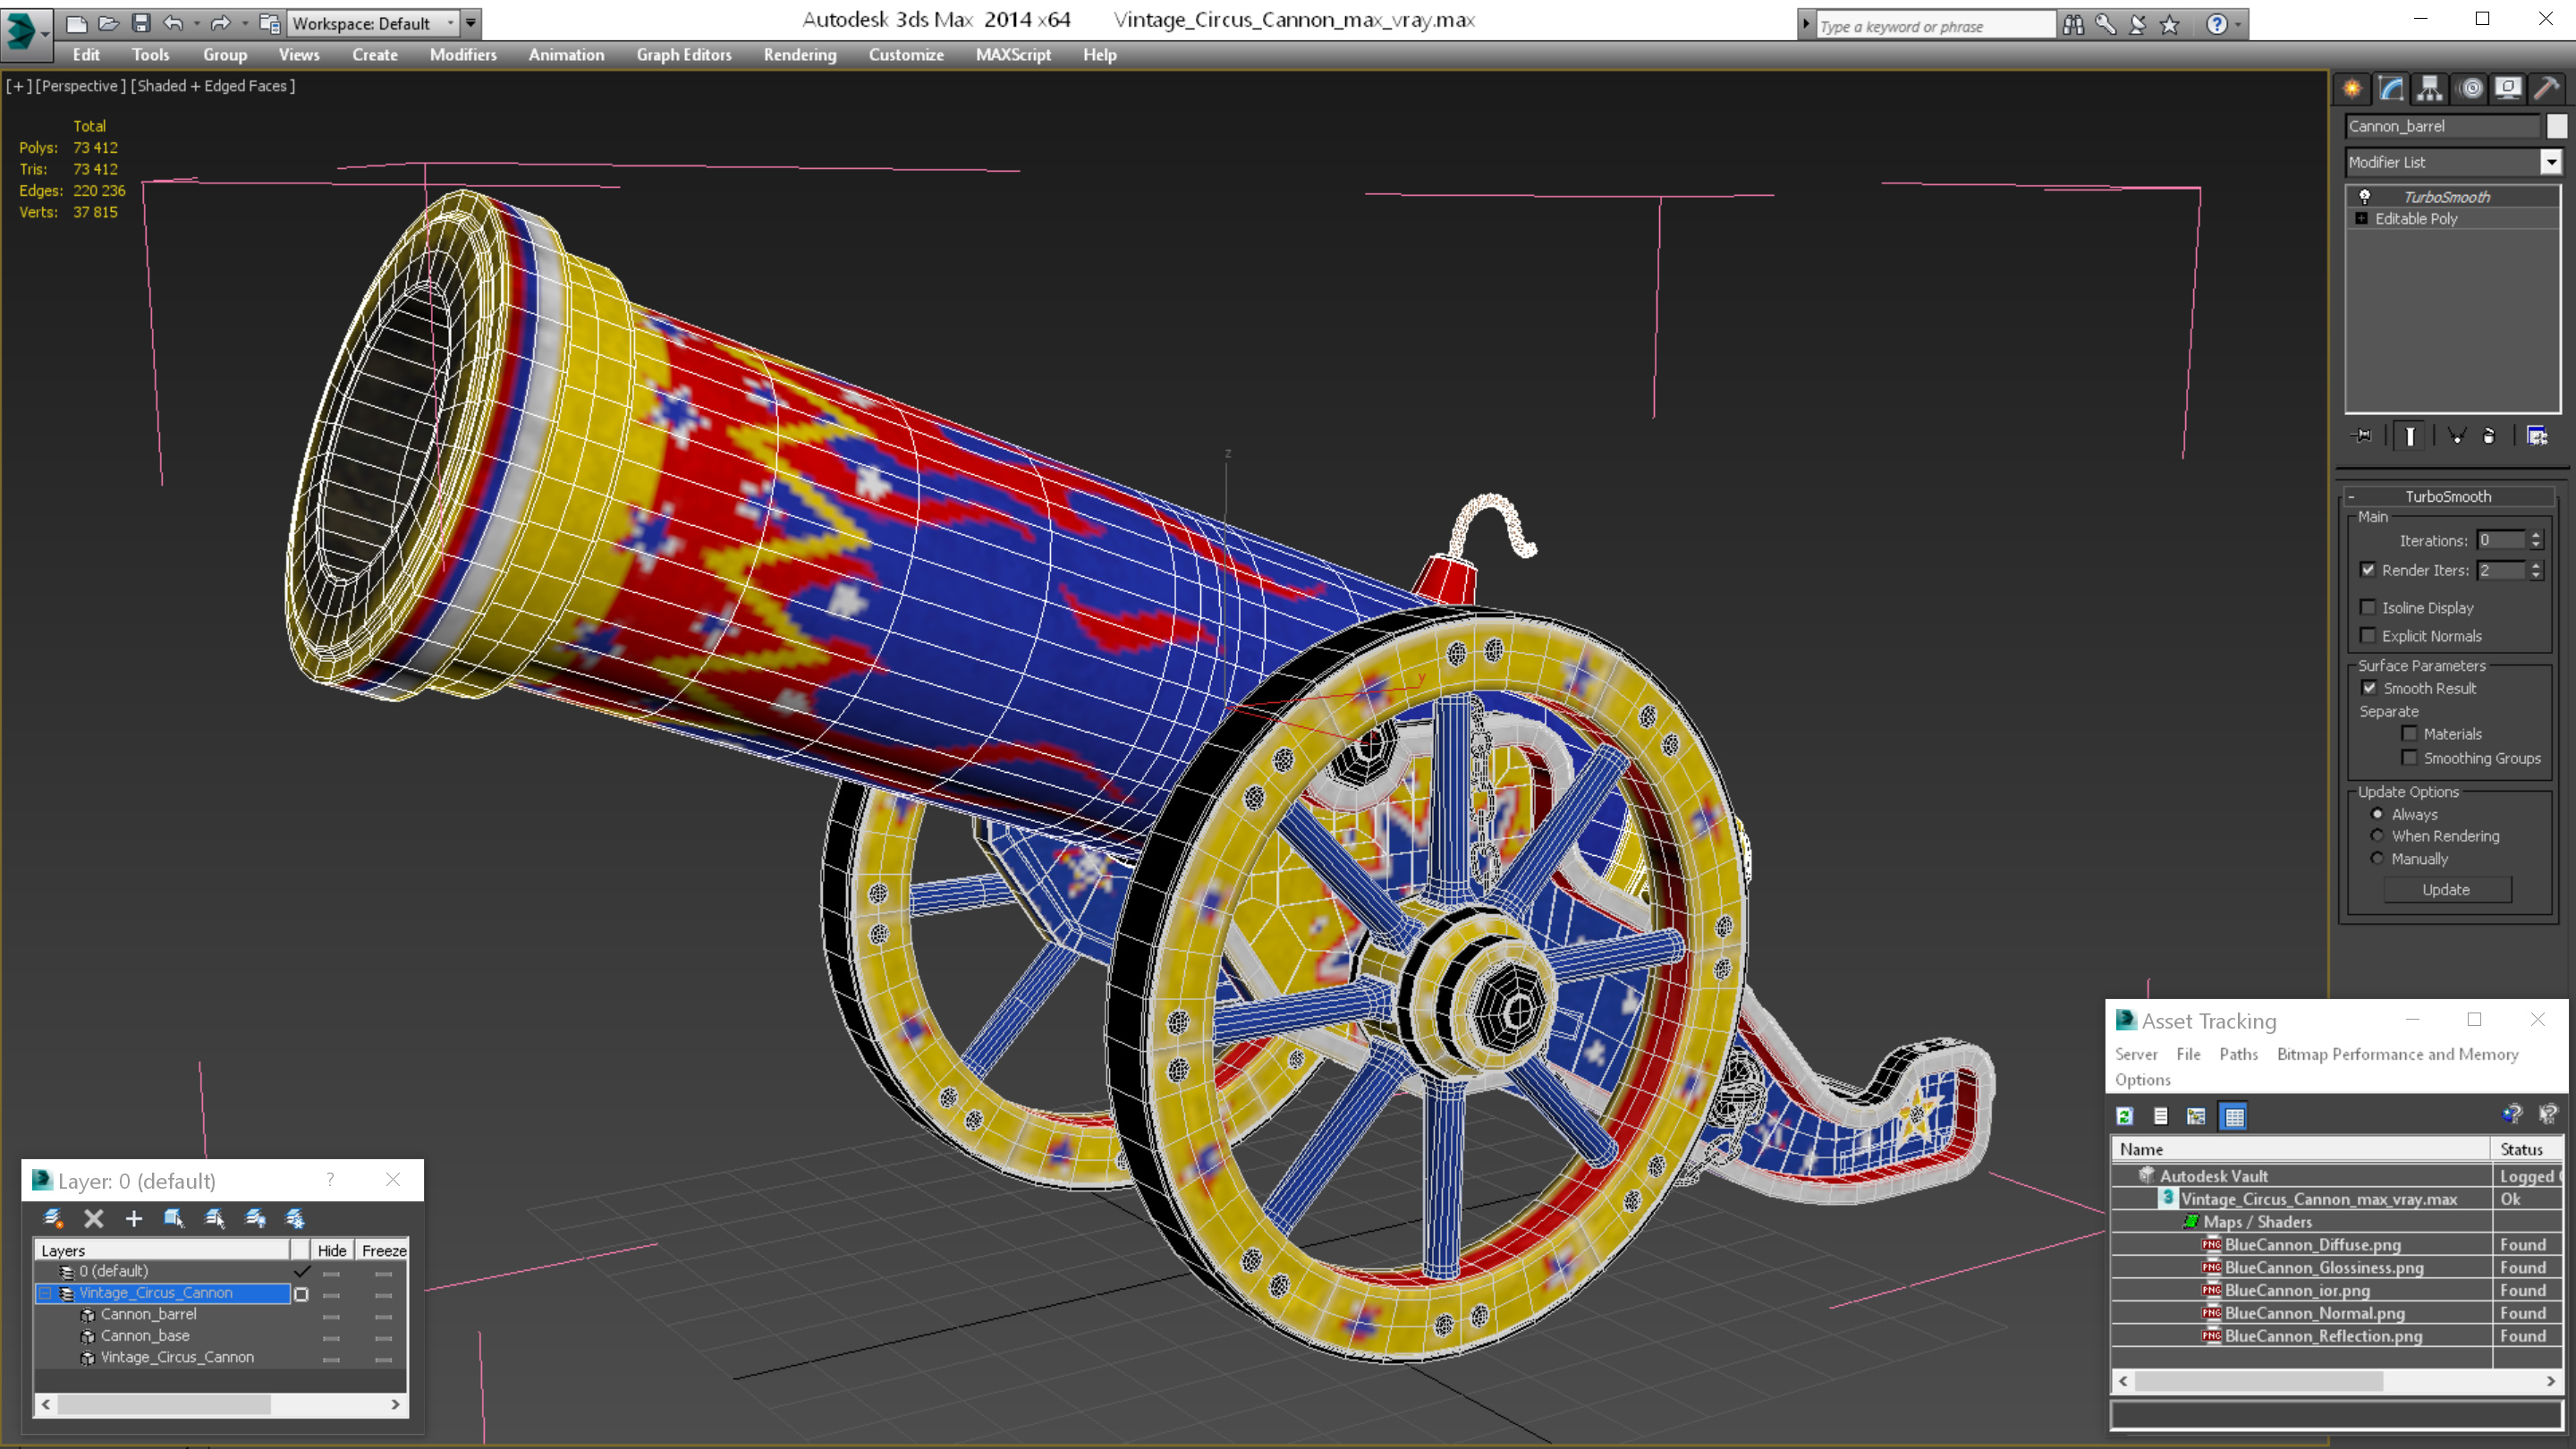Viewport: 2576px width, 1449px height.
Task: Open the Rendering menu
Action: click(800, 55)
